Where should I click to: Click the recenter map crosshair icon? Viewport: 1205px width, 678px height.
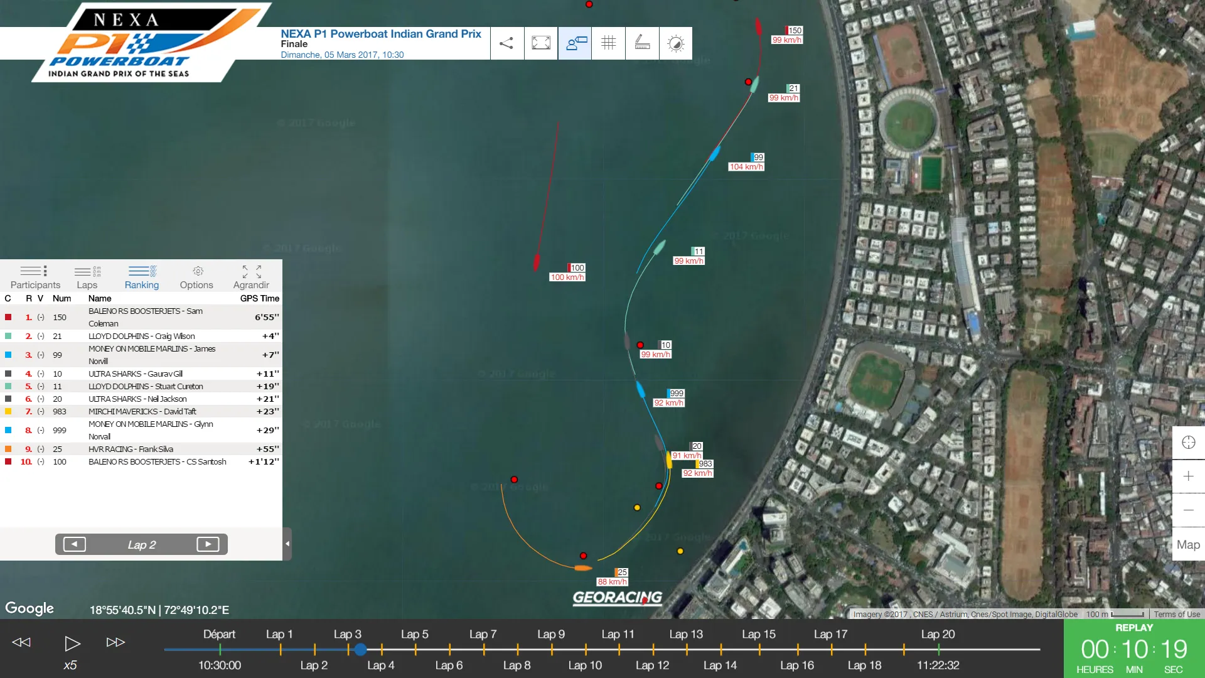point(1189,443)
